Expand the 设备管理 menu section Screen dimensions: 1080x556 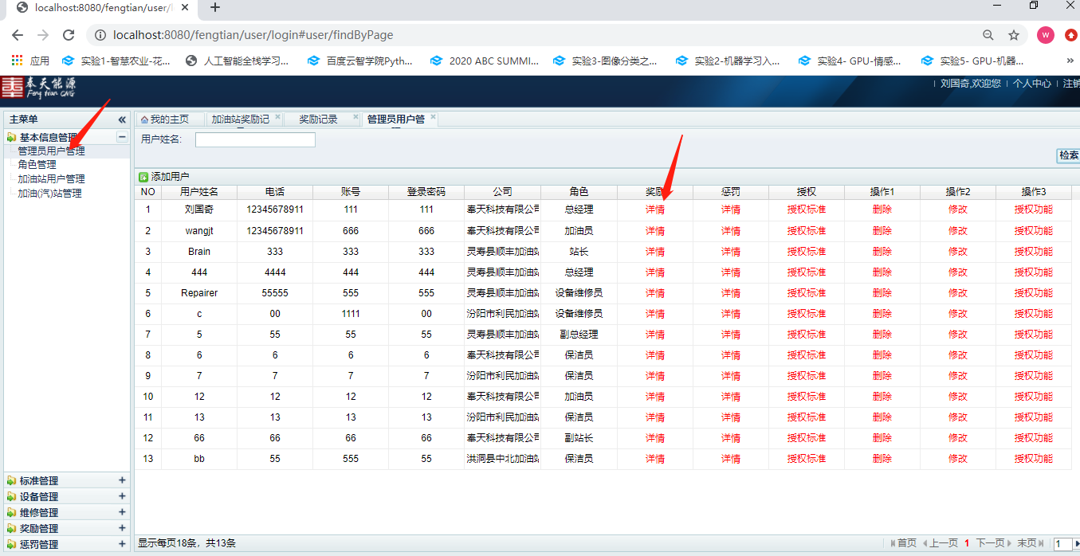pyautogui.click(x=122, y=496)
